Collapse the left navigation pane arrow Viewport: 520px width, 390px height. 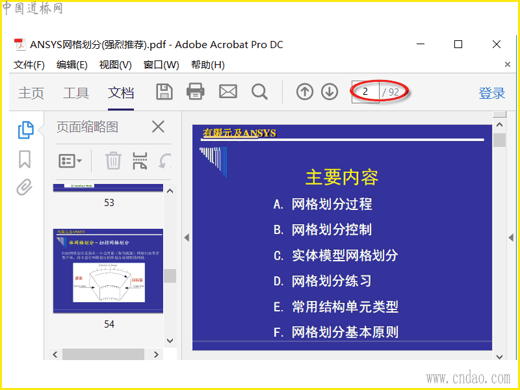click(x=187, y=237)
